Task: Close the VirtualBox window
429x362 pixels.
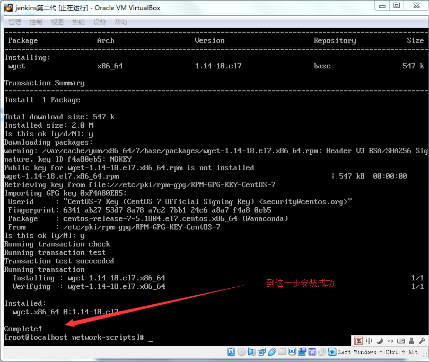Action: click(x=416, y=6)
